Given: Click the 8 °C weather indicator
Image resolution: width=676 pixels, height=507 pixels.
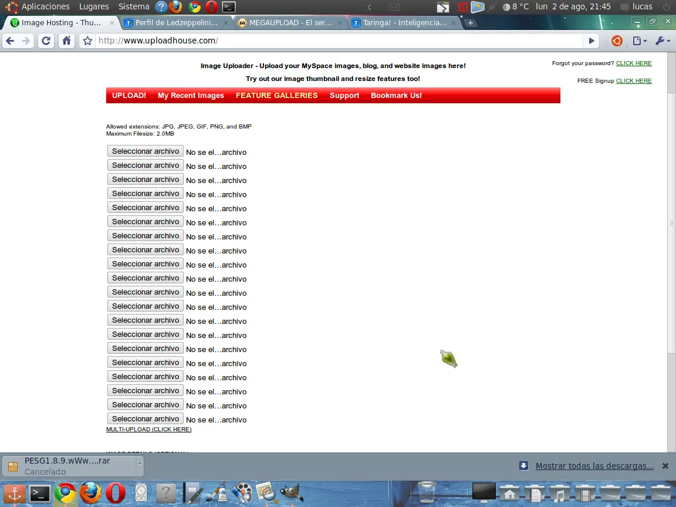Looking at the screenshot, I should click(x=516, y=7).
